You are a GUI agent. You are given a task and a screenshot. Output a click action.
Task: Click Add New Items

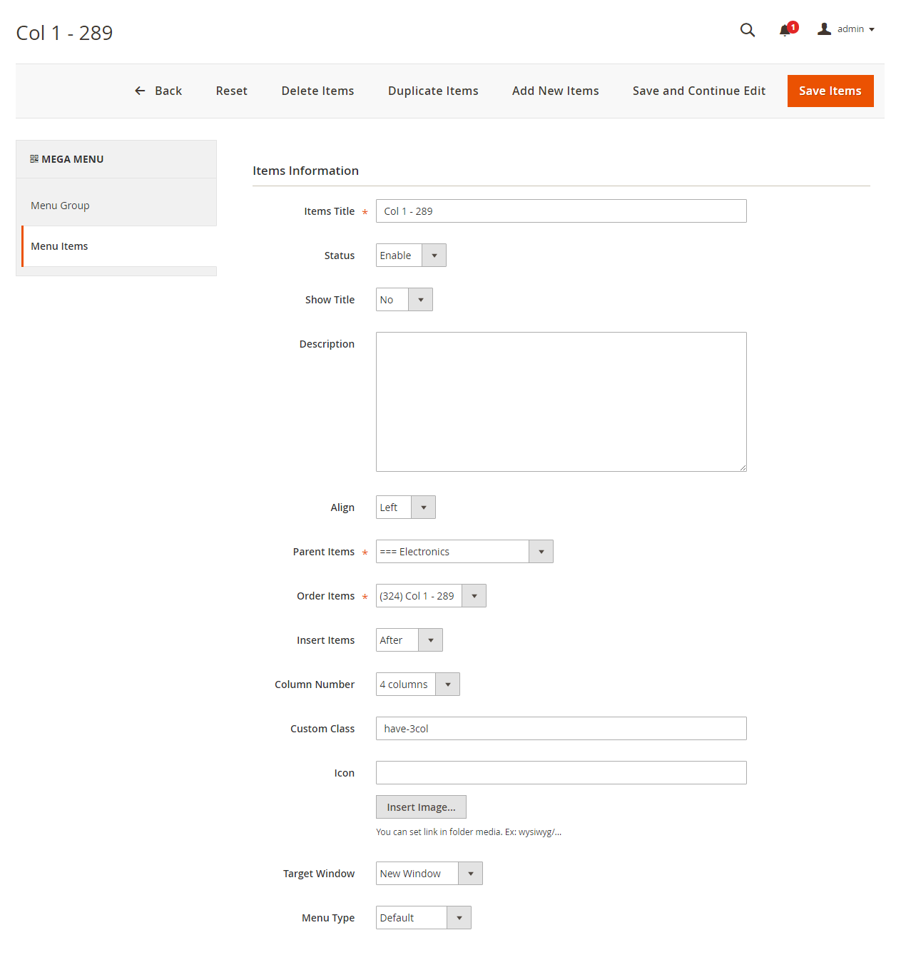pos(555,91)
